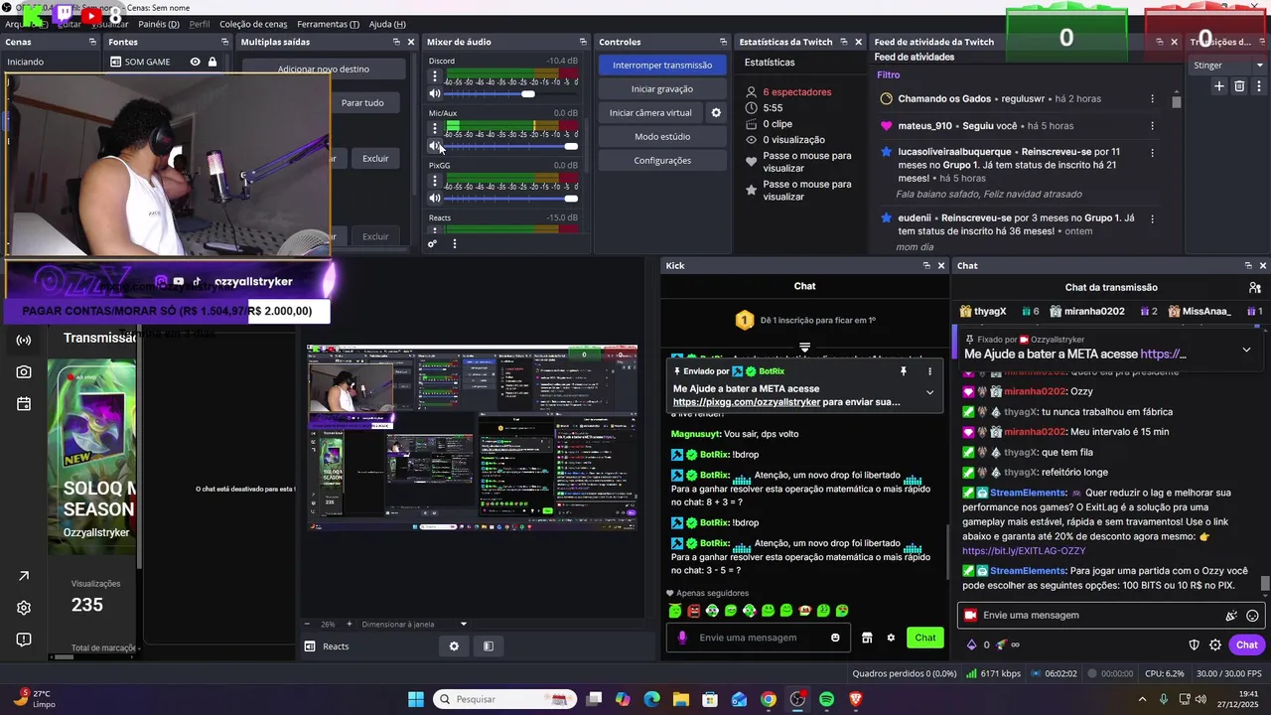Open options for Chamando os Gados activity
This screenshot has height=715, width=1271.
pyautogui.click(x=1152, y=98)
